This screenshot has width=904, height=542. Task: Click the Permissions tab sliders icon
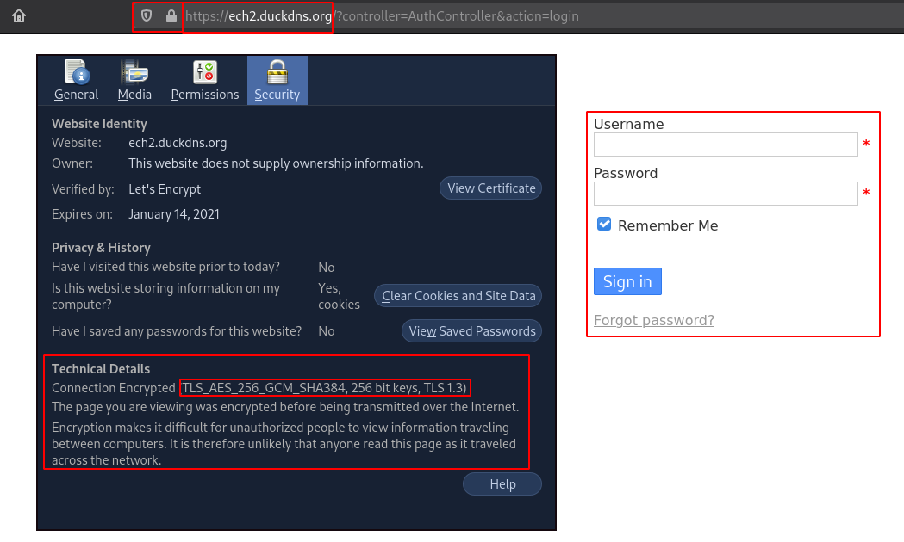[x=204, y=72]
